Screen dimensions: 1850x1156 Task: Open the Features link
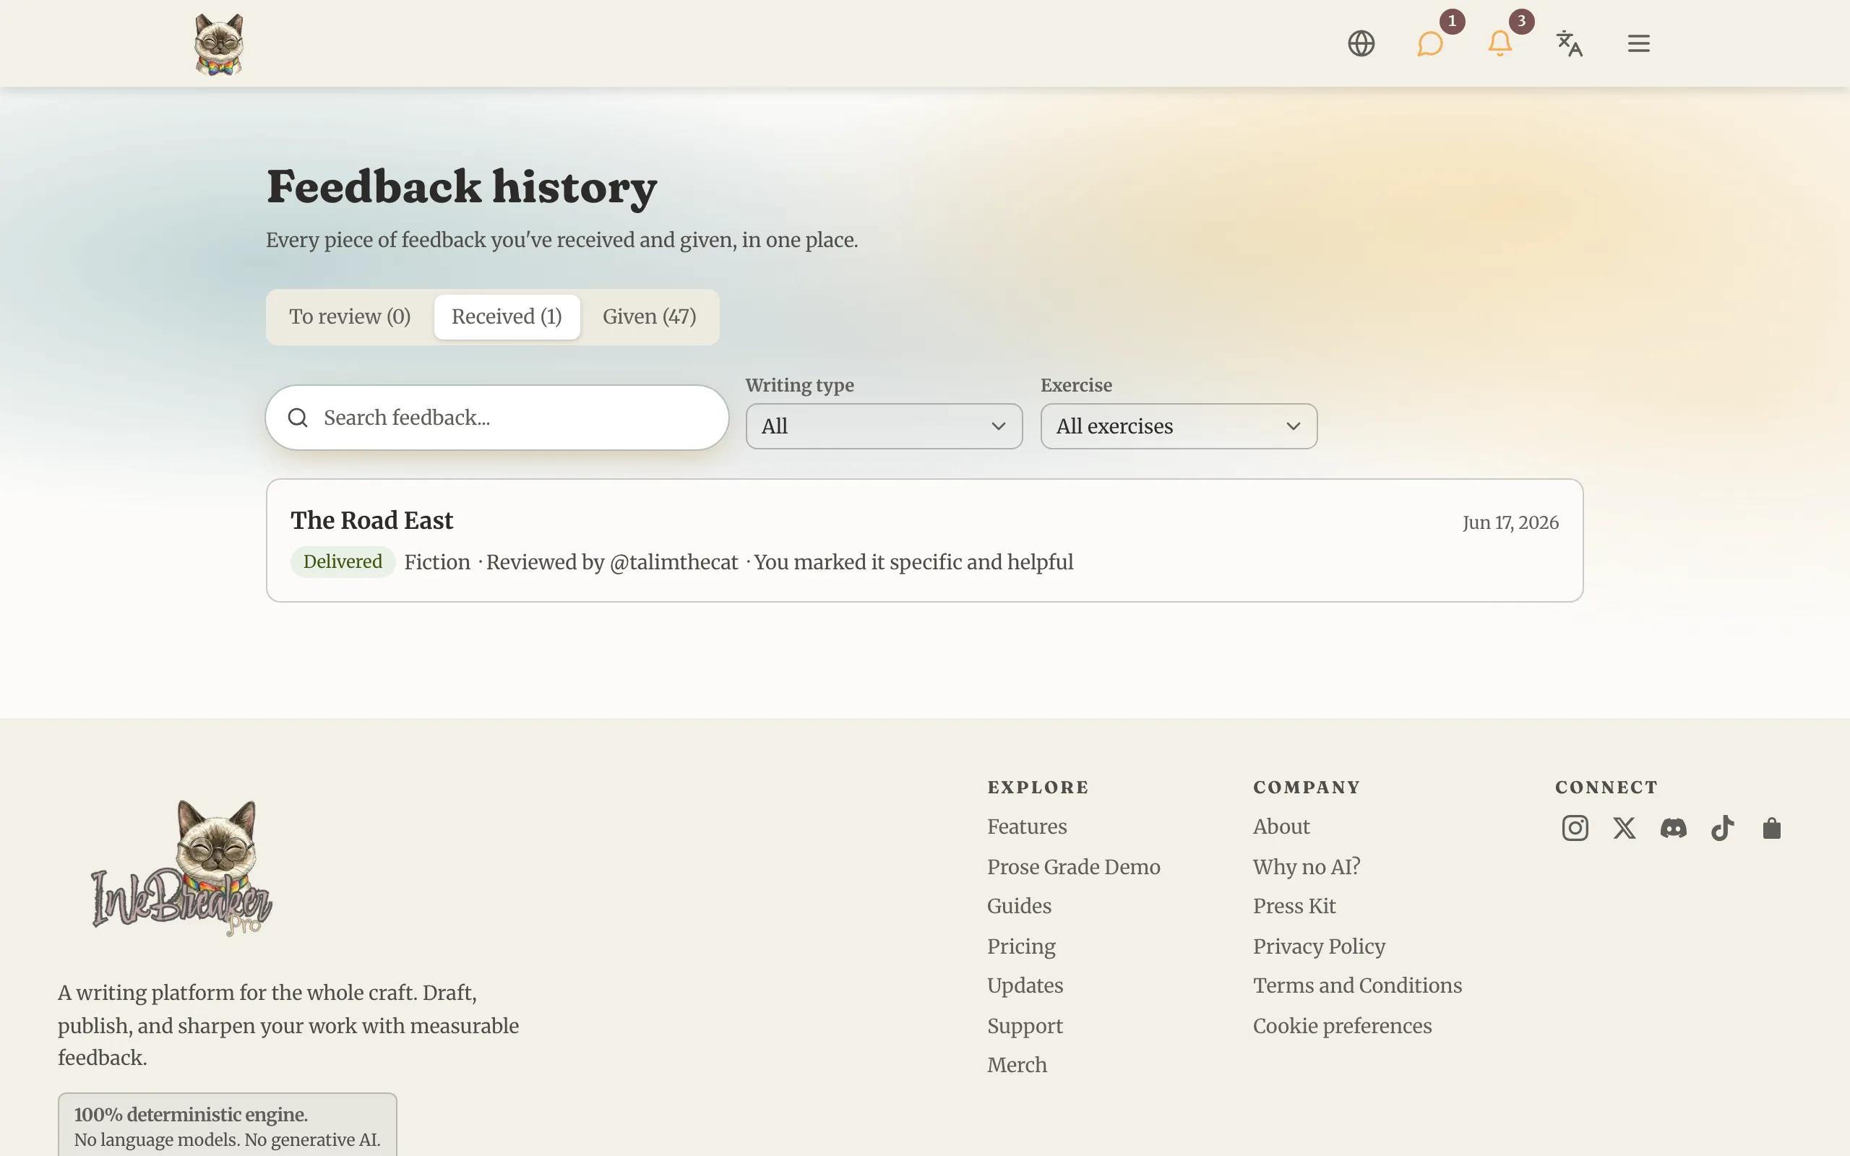[x=1027, y=827]
